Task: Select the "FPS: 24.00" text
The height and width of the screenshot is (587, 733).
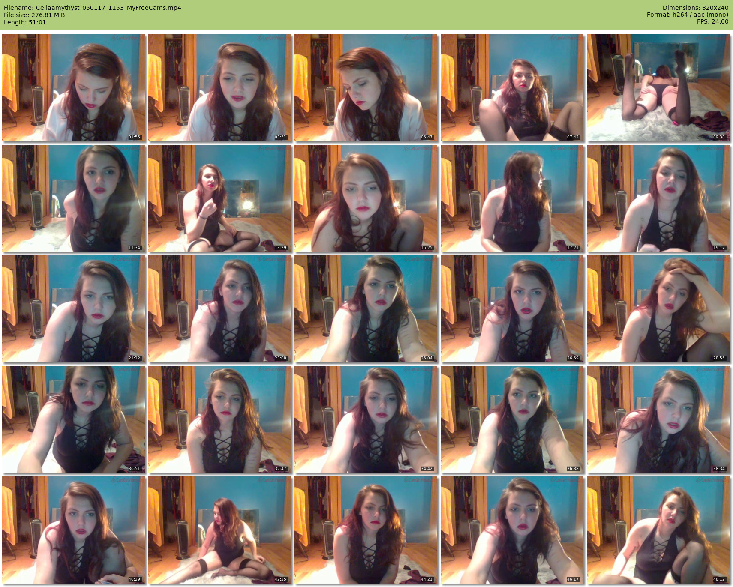Action: coord(712,21)
